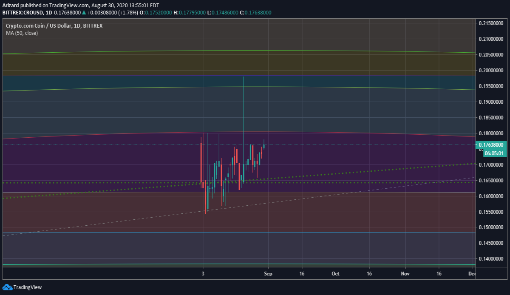The height and width of the screenshot is (295, 510).
Task: Click the change text +0.00308000 (+1.78%)
Action: tap(112, 13)
